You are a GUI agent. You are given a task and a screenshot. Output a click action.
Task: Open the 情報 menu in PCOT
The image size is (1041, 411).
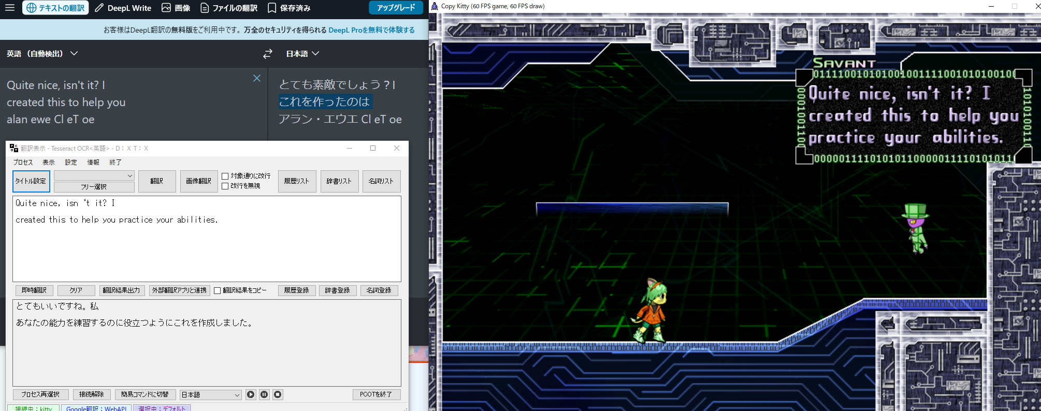coord(93,162)
